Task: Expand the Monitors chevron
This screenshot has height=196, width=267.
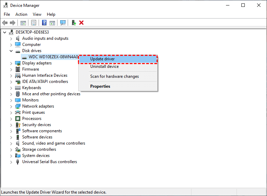Action: pyautogui.click(x=11, y=100)
